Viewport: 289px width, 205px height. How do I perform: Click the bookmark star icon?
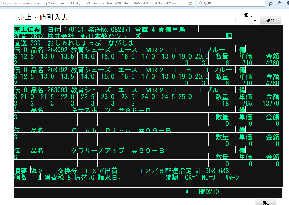[x=271, y=3]
